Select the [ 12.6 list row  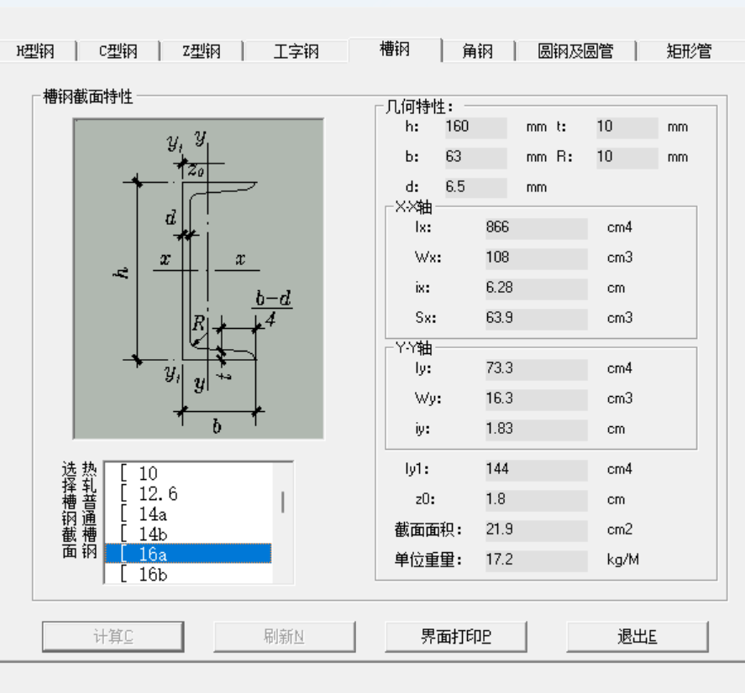tap(188, 493)
